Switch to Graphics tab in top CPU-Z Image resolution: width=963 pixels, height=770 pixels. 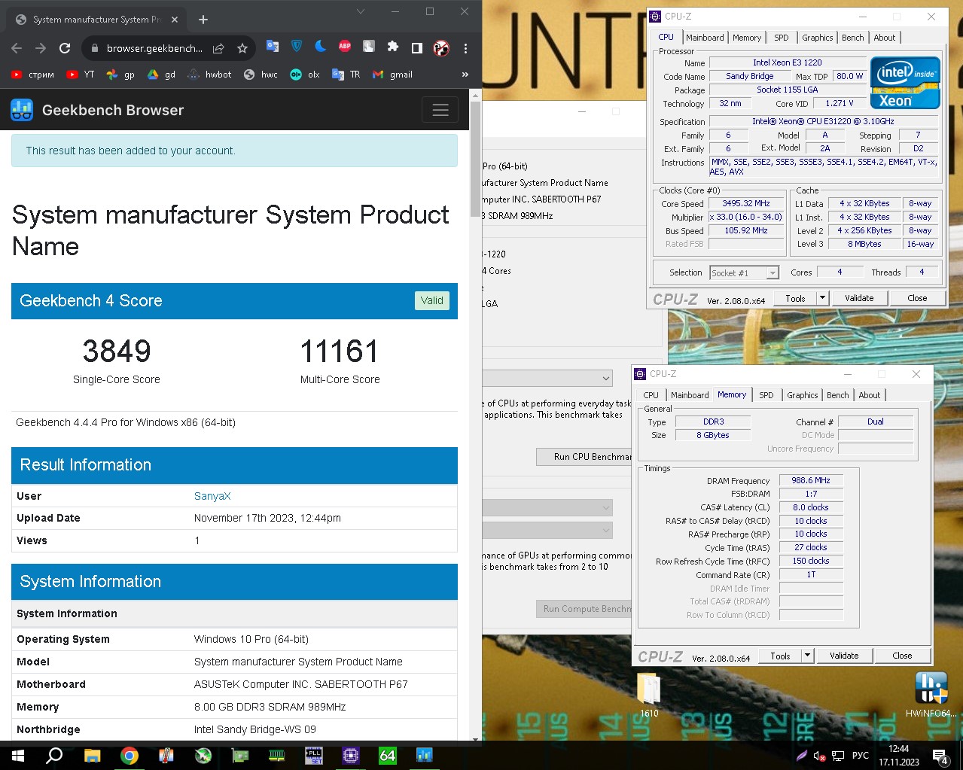(817, 38)
